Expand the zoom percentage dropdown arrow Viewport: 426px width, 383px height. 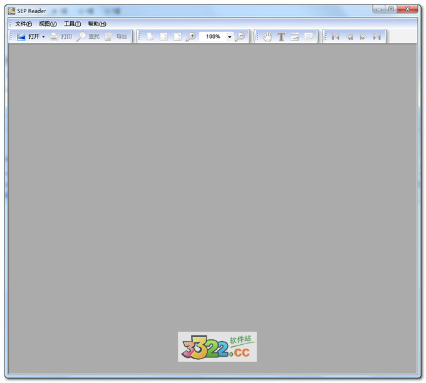(x=229, y=37)
